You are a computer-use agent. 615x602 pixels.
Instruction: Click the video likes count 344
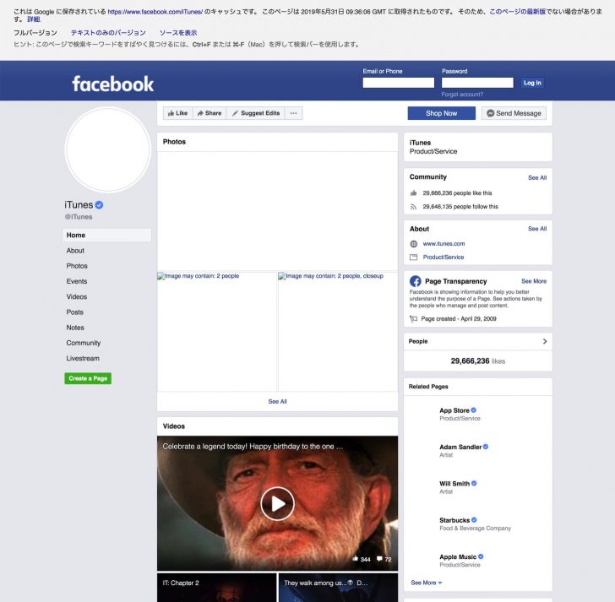pyautogui.click(x=362, y=559)
